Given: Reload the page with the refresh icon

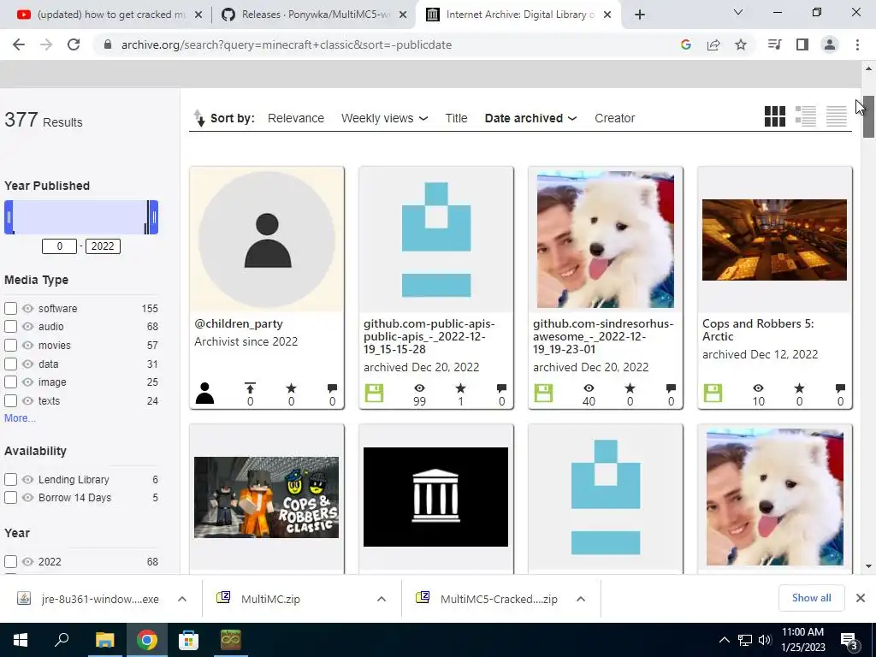Looking at the screenshot, I should click(x=74, y=44).
